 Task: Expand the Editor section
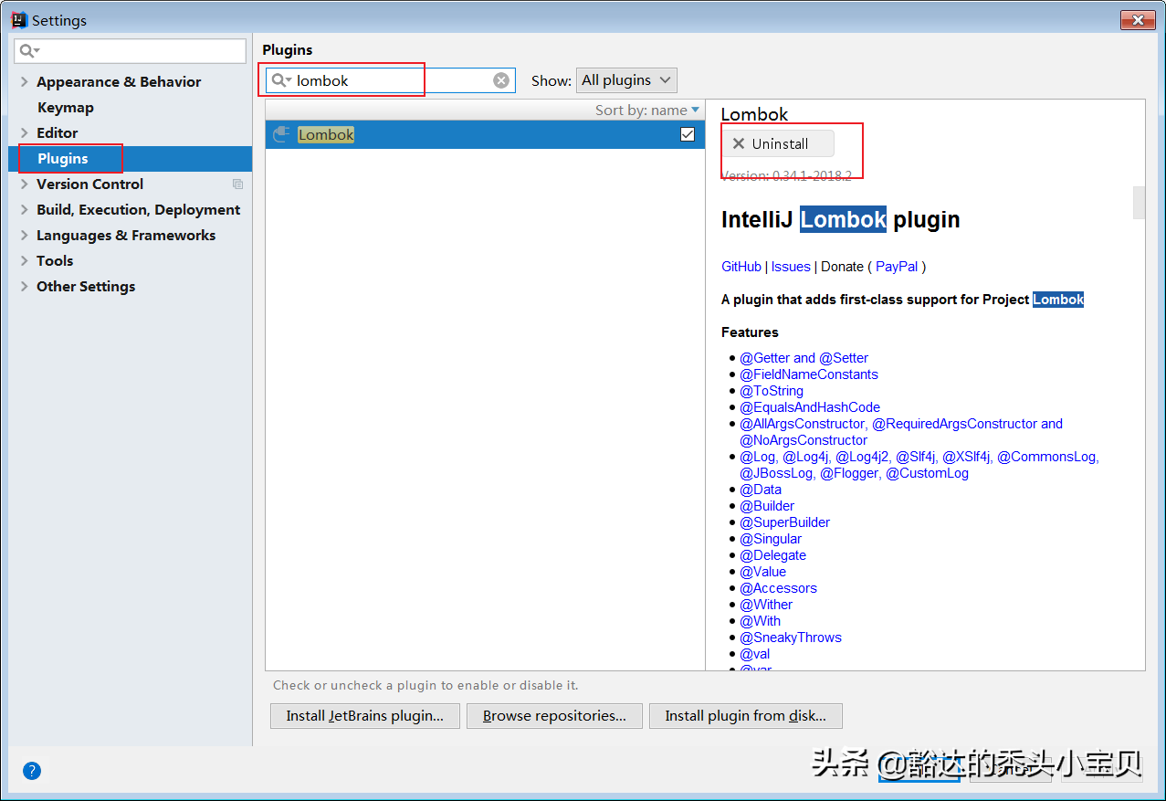click(x=24, y=133)
